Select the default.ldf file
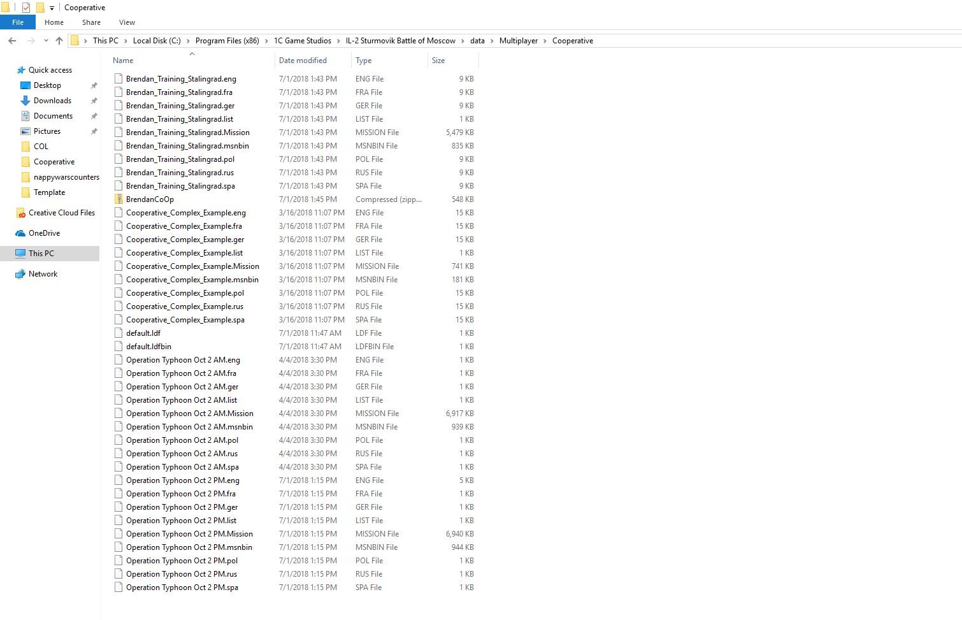This screenshot has height=620, width=962. coord(143,333)
